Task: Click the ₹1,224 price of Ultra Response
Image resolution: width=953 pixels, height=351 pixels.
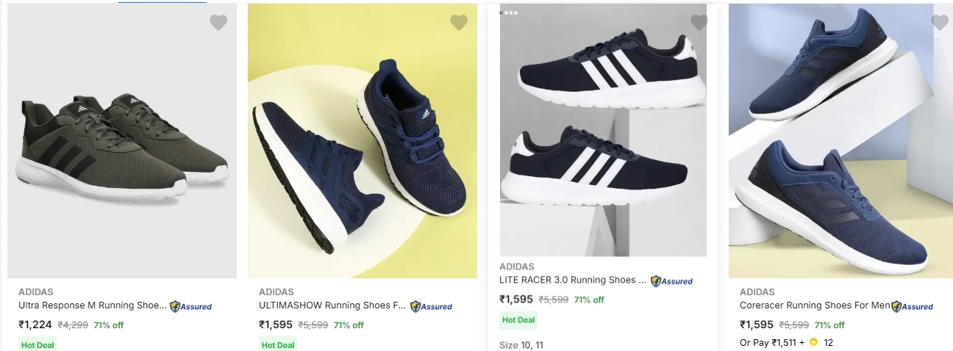Action: 35,325
